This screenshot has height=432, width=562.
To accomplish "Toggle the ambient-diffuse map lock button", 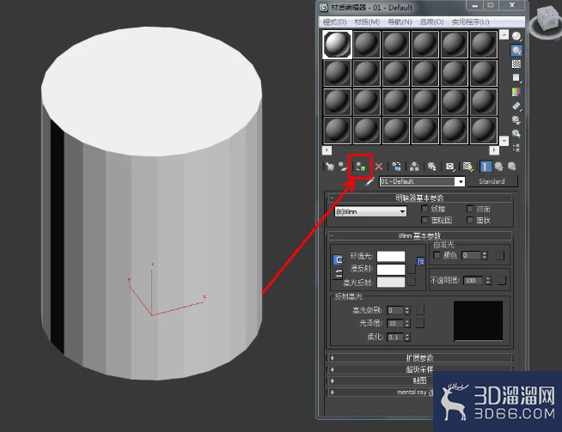I will coord(421,261).
